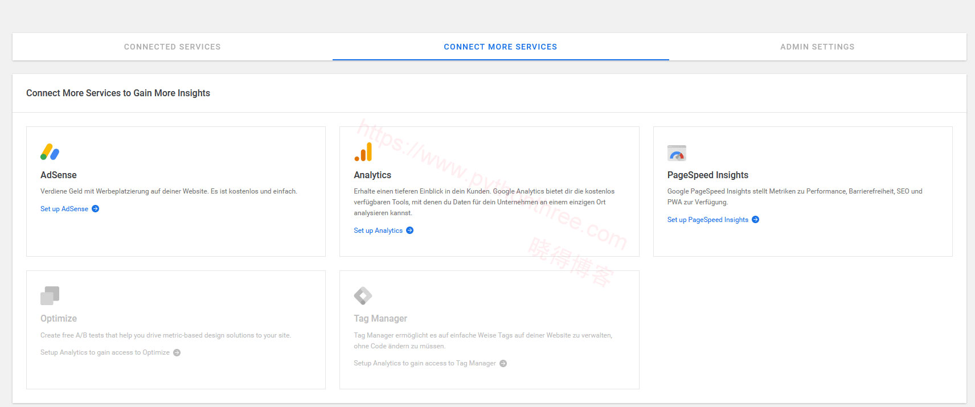This screenshot has height=407, width=975.
Task: Click Setup Analytics to gain access to Tag Manager
Action: (425, 363)
